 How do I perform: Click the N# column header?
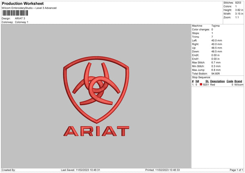pos(197,81)
